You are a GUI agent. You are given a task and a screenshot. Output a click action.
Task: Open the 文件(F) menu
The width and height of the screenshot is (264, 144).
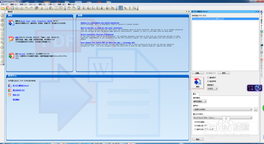click(x=4, y=4)
